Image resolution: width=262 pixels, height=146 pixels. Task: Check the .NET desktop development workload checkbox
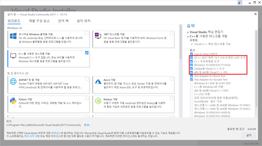coord(171,33)
